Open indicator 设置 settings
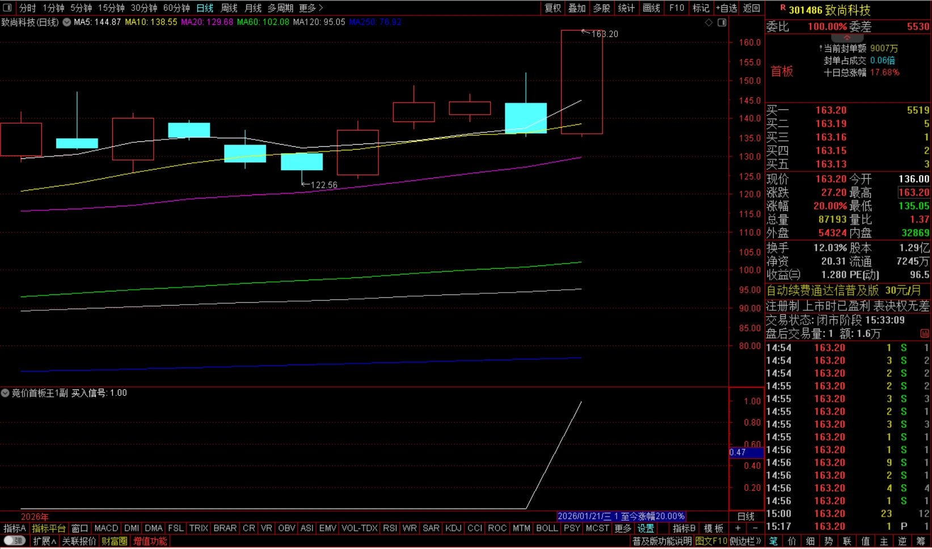This screenshot has height=549, width=932. (x=646, y=528)
